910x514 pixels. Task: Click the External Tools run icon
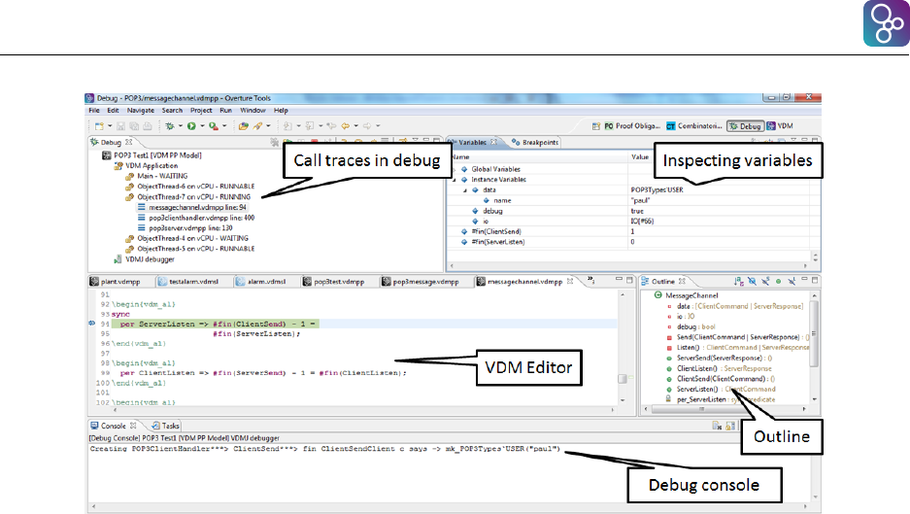pos(214,126)
